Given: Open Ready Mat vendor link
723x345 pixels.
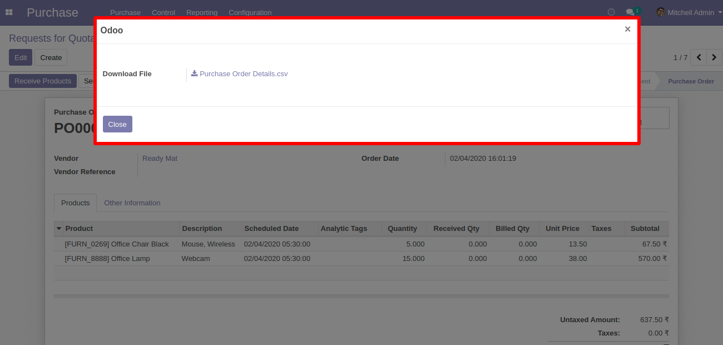Looking at the screenshot, I should 160,159.
